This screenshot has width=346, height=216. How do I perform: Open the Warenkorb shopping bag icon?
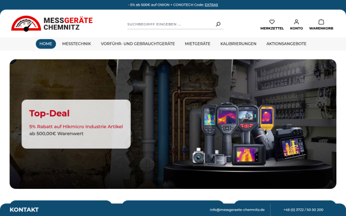coord(321,22)
